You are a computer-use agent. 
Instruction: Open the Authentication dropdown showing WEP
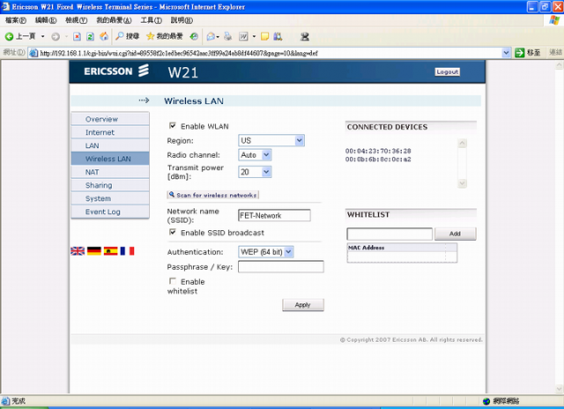point(266,252)
